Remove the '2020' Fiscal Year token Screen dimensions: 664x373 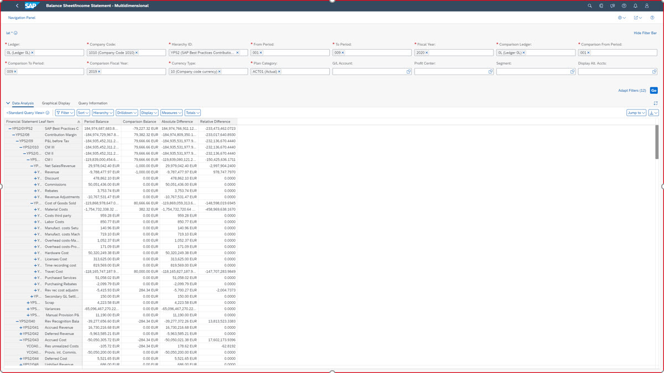(427, 52)
